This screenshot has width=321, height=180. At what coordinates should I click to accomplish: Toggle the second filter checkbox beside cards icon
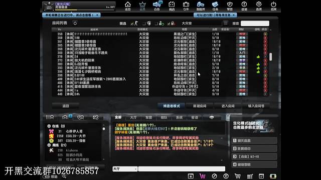(144, 23)
